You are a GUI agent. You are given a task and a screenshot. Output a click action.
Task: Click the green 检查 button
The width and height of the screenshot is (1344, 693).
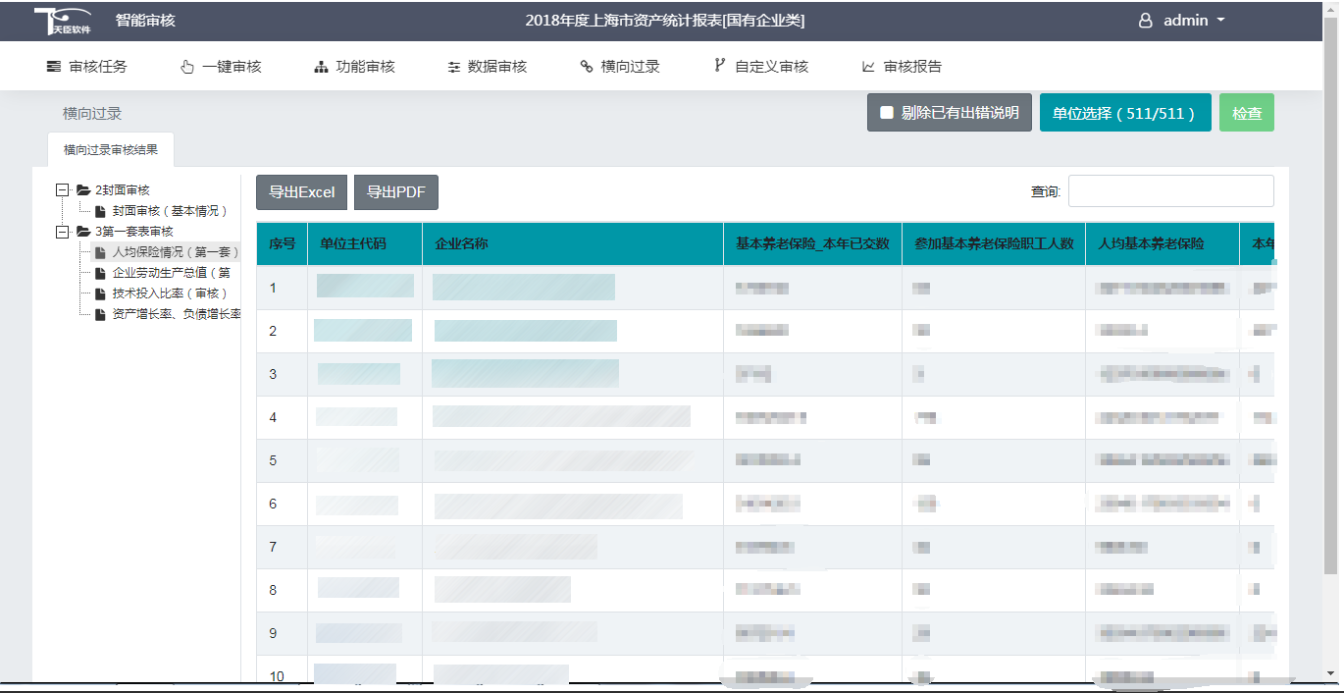pos(1246,113)
